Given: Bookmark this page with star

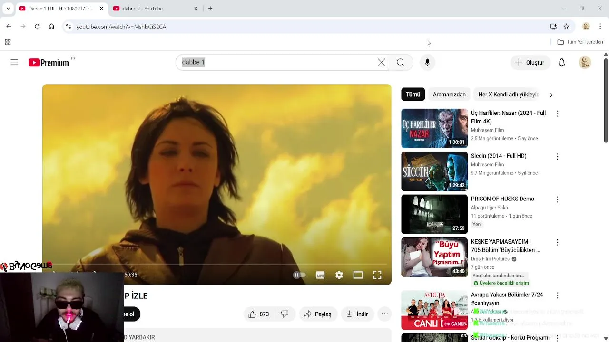Looking at the screenshot, I should [x=566, y=27].
